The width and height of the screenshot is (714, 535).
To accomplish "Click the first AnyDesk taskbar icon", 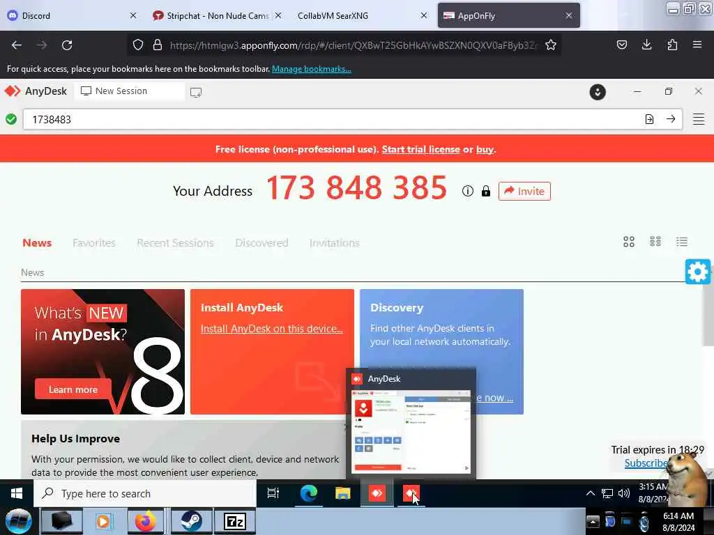I will [x=377, y=493].
